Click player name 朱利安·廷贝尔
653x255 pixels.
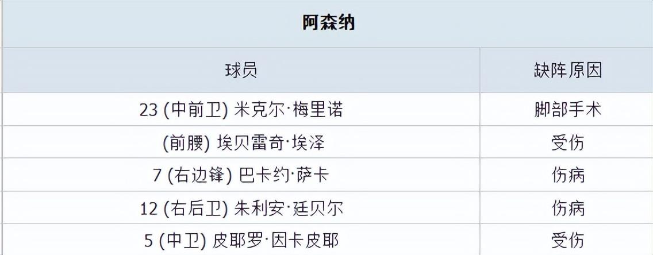(289, 208)
